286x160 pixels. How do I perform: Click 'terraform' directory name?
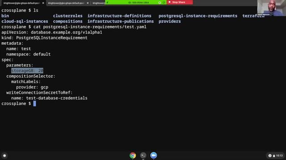tap(253, 16)
